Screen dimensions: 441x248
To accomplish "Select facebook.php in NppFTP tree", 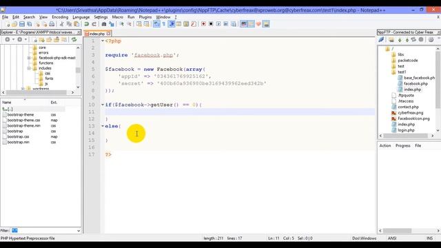I will [416, 83].
